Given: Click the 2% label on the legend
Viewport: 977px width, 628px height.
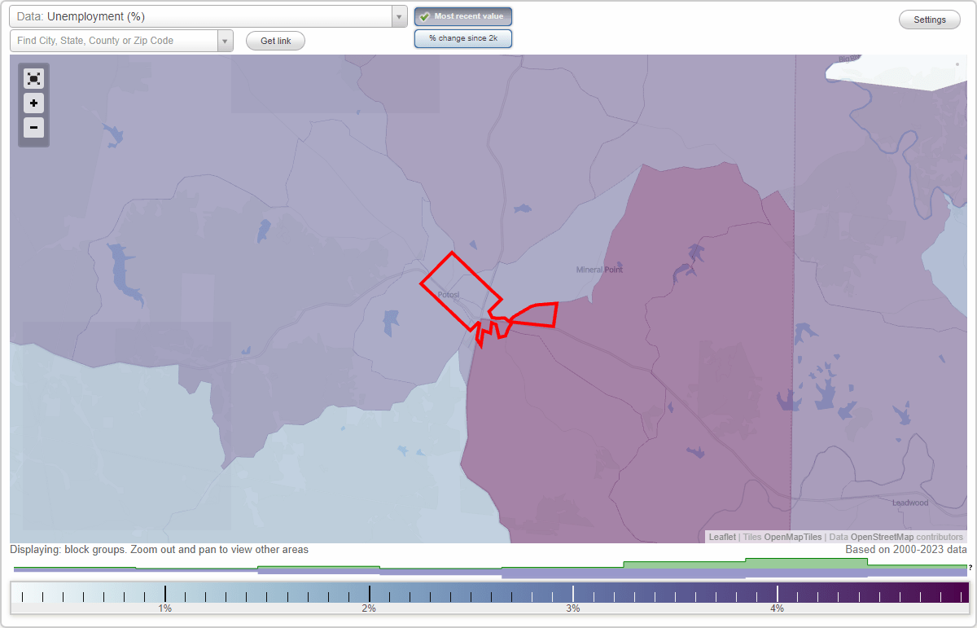Looking at the screenshot, I should (x=369, y=608).
